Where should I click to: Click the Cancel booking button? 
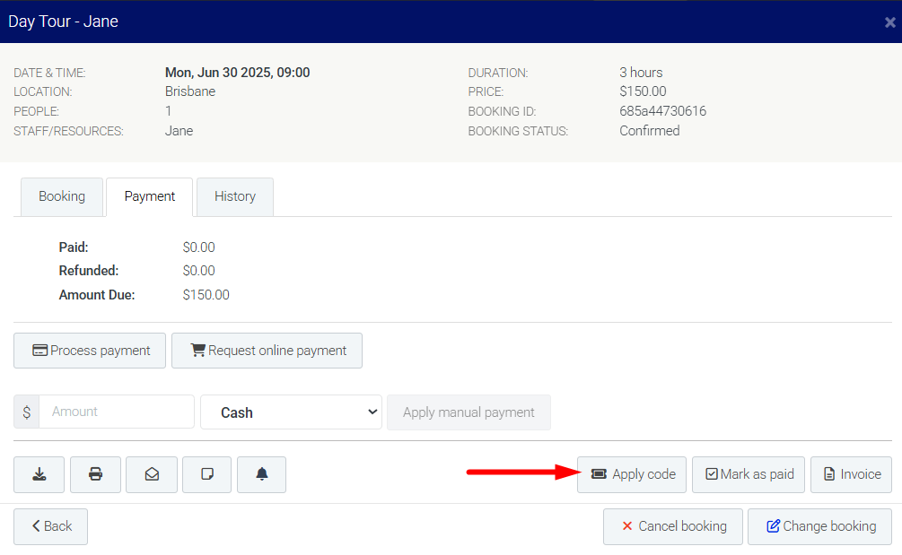(672, 526)
